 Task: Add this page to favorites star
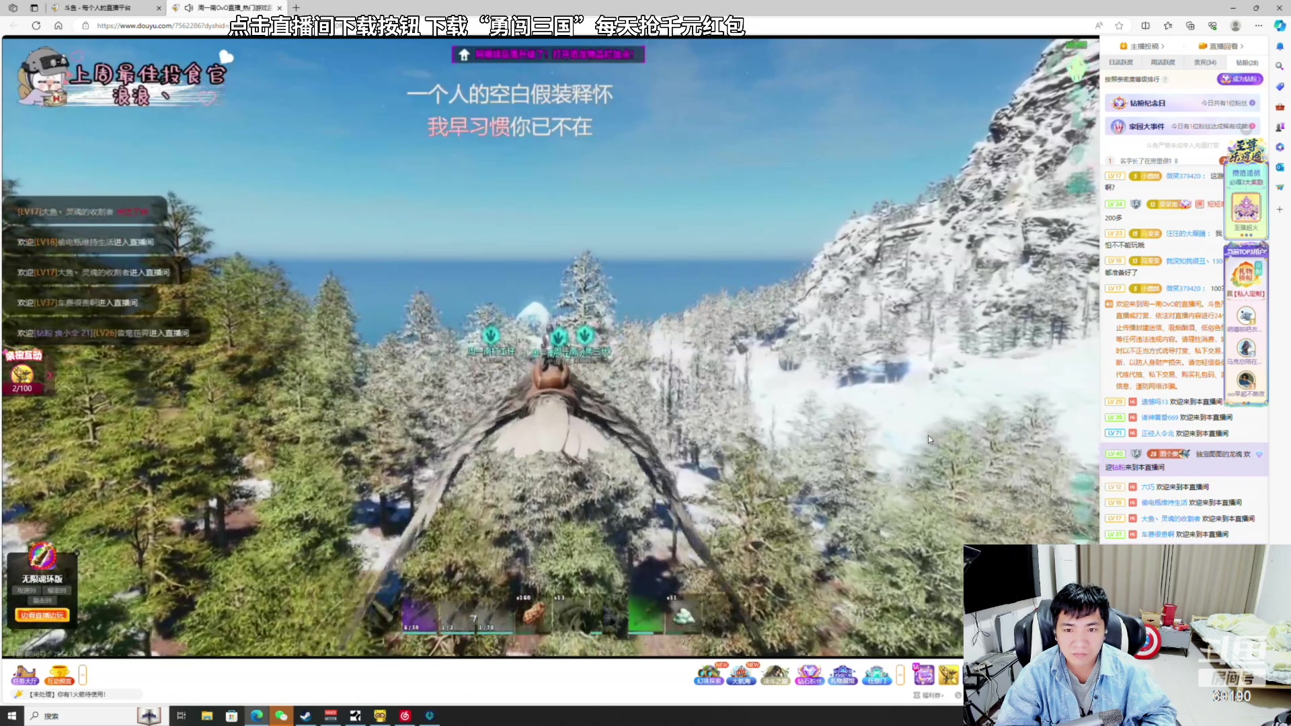1119,26
